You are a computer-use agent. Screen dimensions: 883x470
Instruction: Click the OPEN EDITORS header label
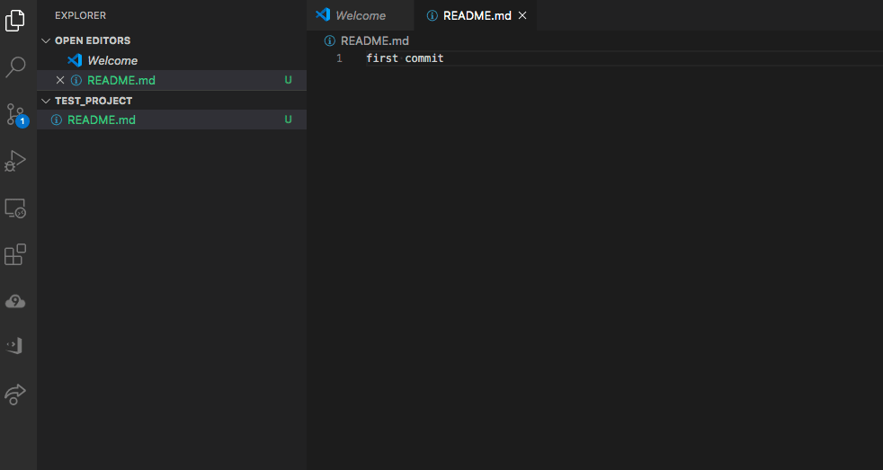point(93,40)
